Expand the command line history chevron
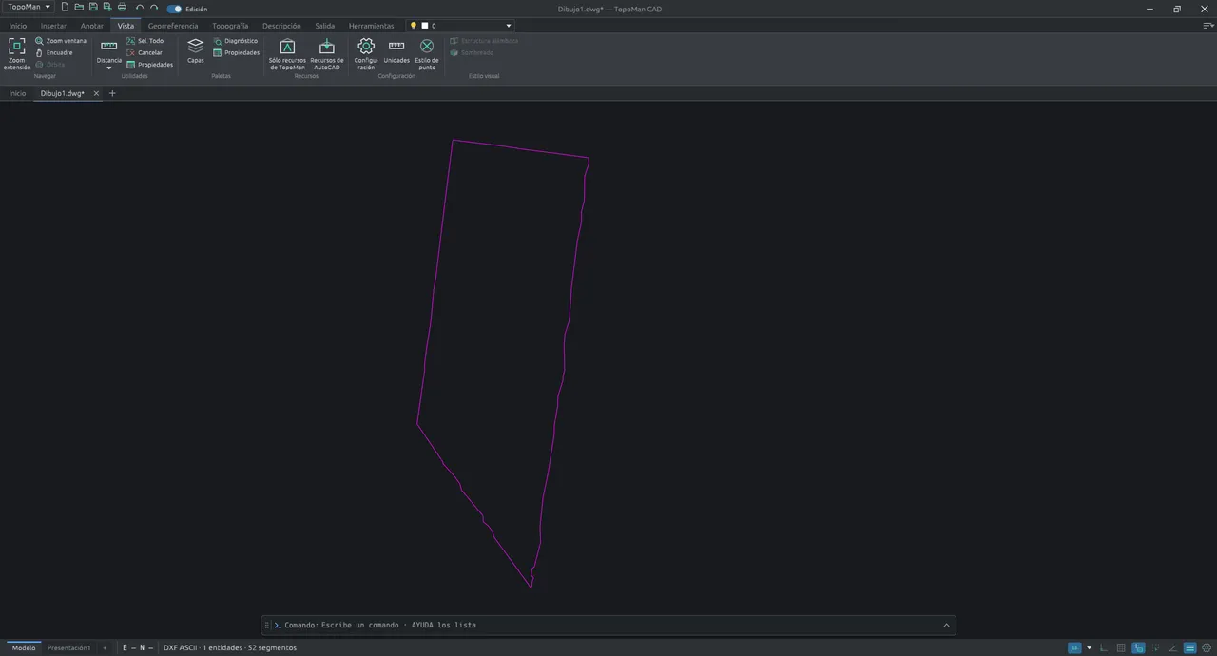This screenshot has width=1217, height=656. (946, 626)
